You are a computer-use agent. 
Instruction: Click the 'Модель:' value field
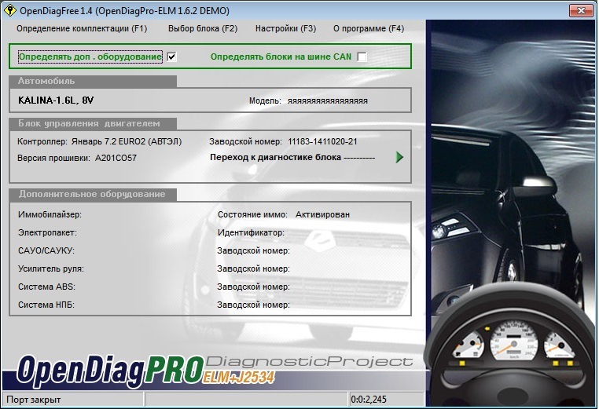pyautogui.click(x=328, y=101)
